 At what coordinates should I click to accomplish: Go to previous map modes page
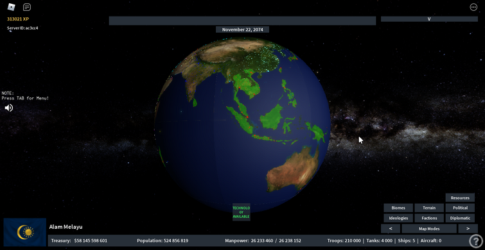click(391, 229)
